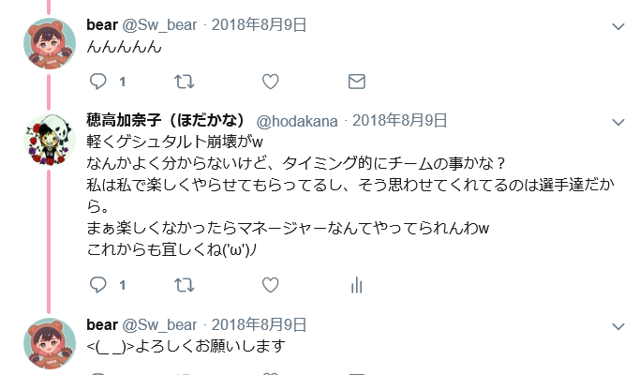View tweet activity analytics for @hodakana tweet
This screenshot has width=625, height=375.
[x=357, y=285]
